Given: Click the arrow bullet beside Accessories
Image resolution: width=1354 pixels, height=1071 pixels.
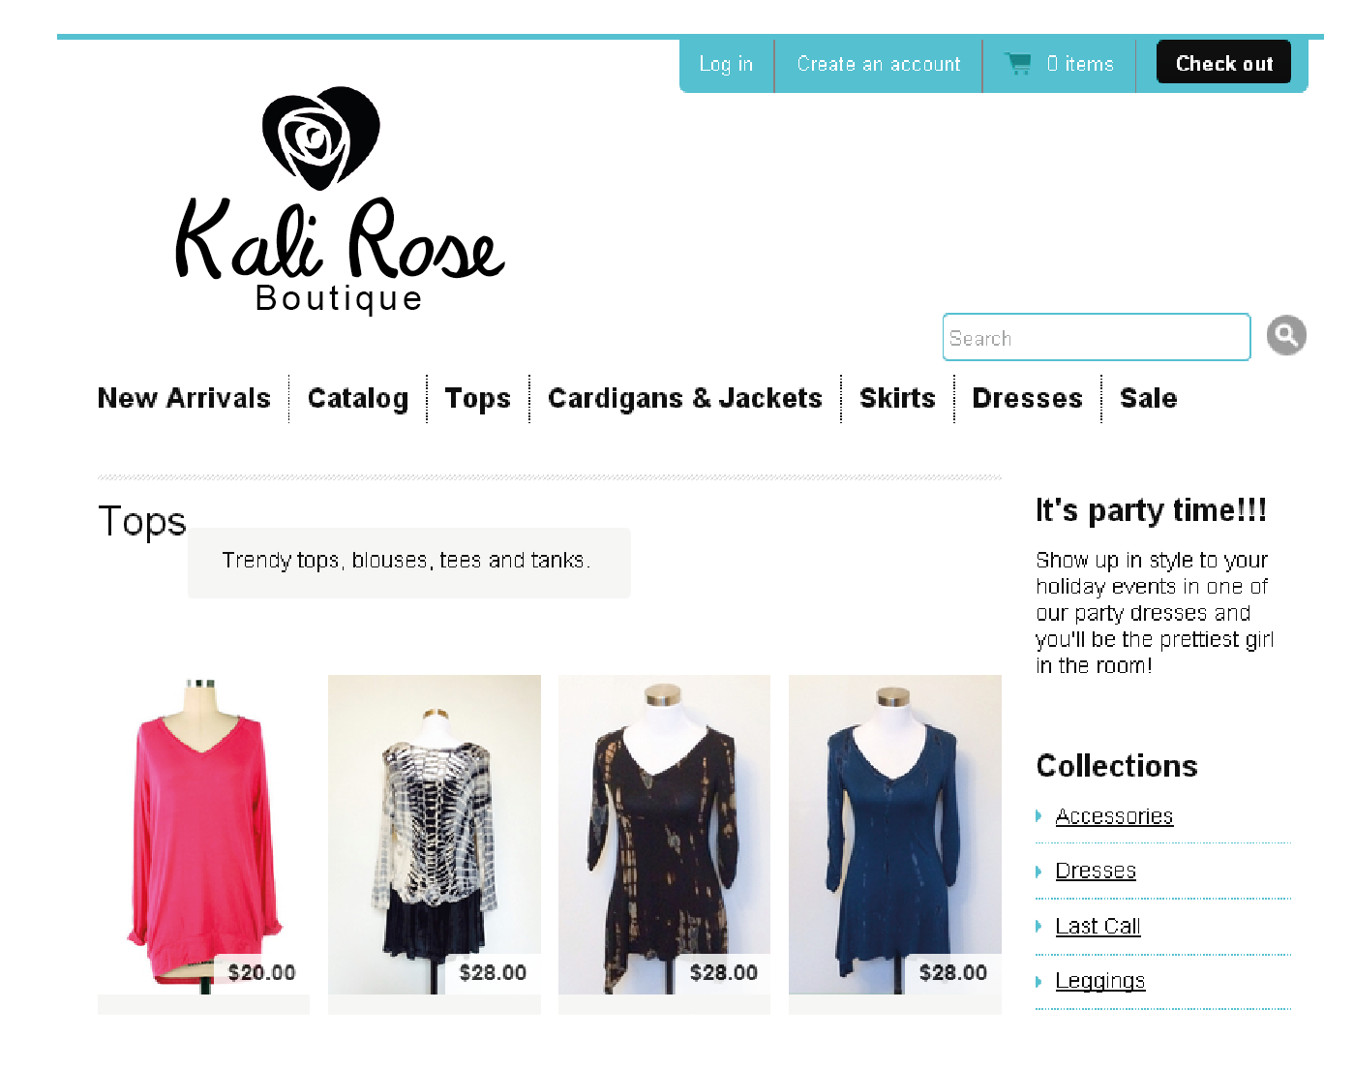Looking at the screenshot, I should [1038, 816].
